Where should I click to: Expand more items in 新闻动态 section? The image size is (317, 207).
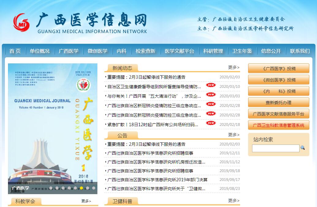(234, 67)
